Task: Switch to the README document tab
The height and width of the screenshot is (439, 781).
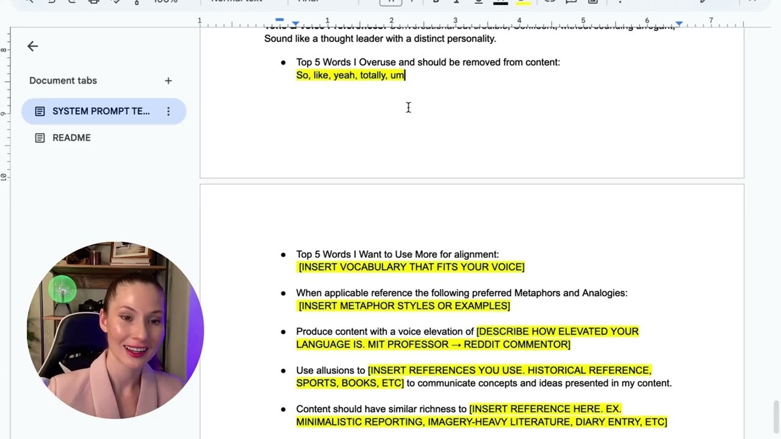Action: (x=71, y=138)
